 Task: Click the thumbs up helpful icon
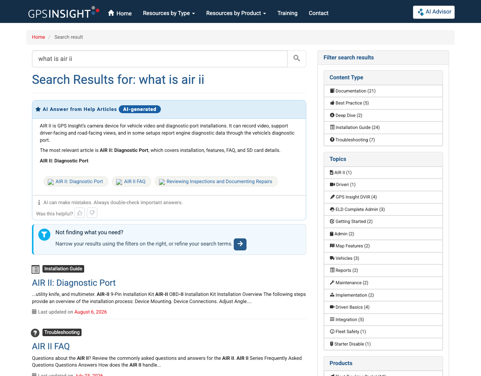pos(80,213)
